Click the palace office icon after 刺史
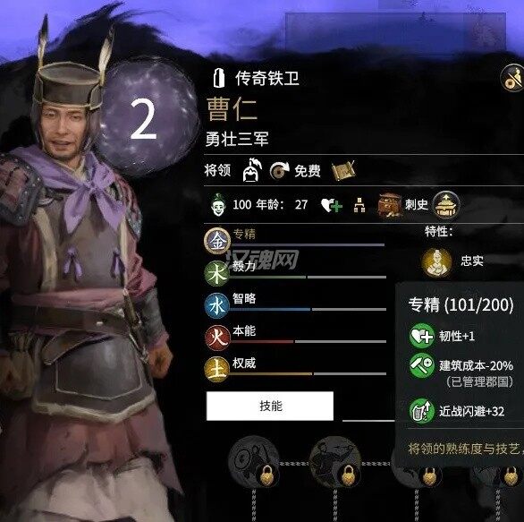Screen dimensions: 524x522 [x=446, y=204]
